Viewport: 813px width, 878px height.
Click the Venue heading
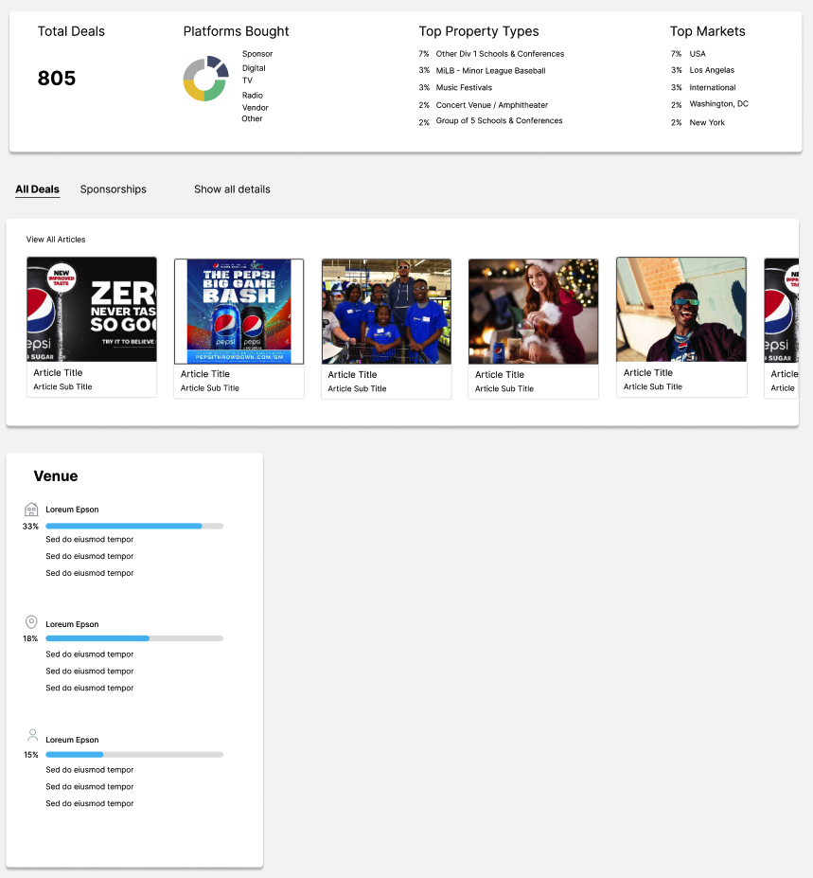pyautogui.click(x=56, y=476)
